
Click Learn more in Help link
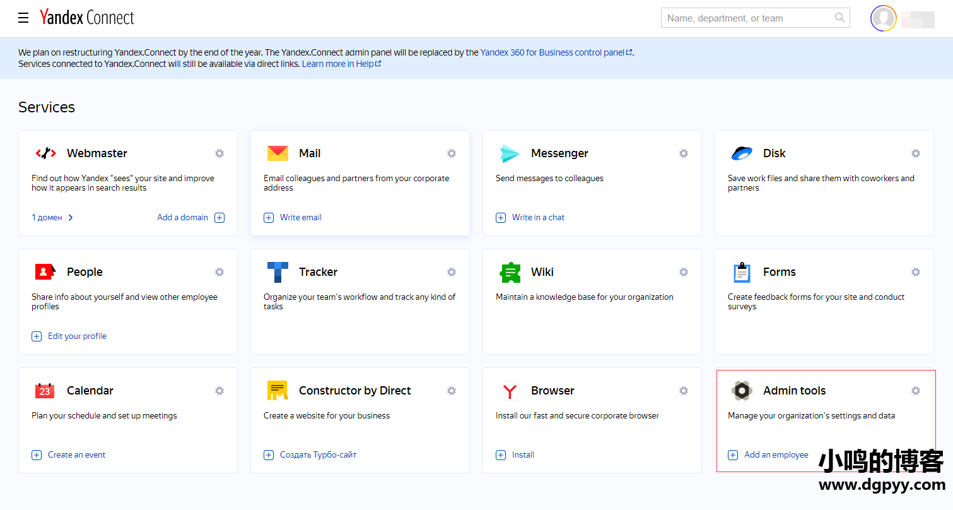[341, 64]
